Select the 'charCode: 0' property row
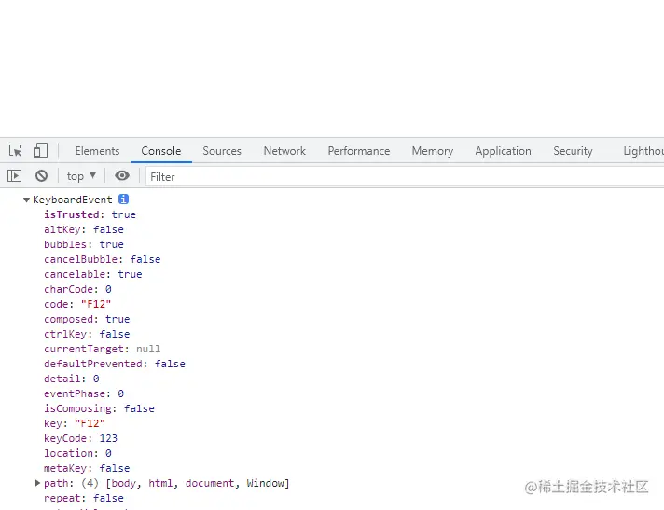 pyautogui.click(x=77, y=289)
